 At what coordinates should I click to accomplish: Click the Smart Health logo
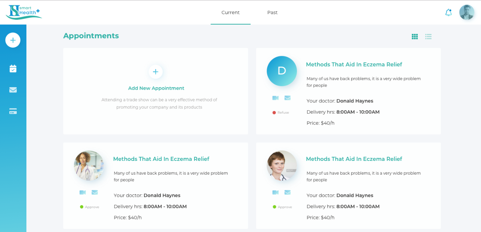point(23,12)
